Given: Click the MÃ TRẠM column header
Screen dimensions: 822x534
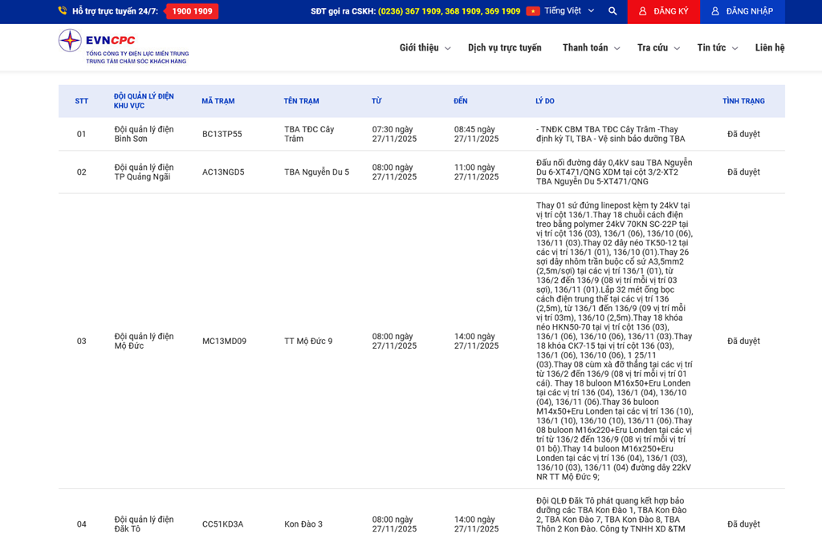Looking at the screenshot, I should (x=218, y=101).
